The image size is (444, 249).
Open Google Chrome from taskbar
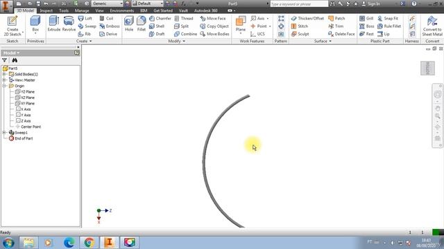[x=89, y=243]
